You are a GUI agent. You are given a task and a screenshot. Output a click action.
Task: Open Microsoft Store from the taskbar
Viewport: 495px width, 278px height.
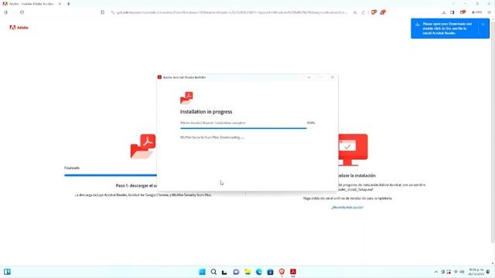[270, 272]
